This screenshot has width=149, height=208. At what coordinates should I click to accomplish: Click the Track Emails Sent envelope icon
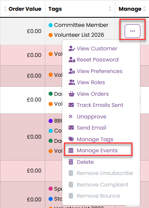coord(71,105)
